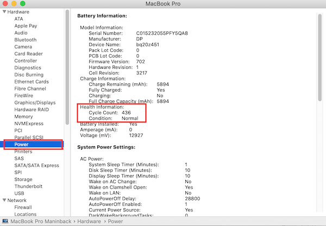Open Printers information
The width and height of the screenshot is (326, 226).
[23, 152]
